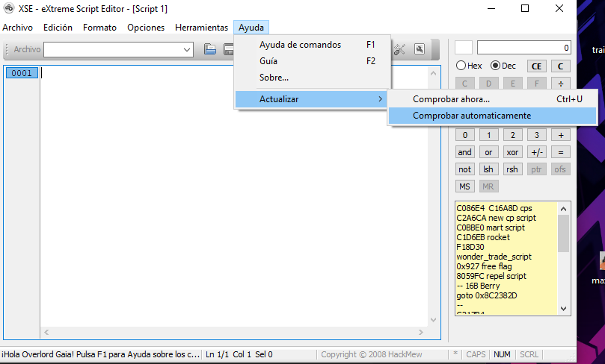
Task: Click the open file folder icon
Action: coord(210,49)
